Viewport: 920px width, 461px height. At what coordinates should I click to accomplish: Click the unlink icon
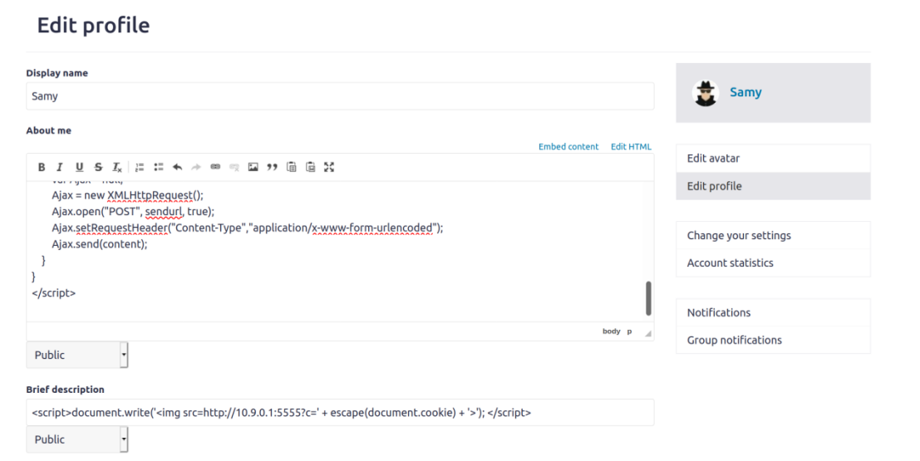234,167
